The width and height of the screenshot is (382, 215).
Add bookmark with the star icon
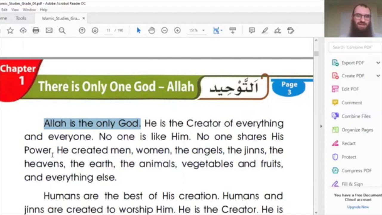10,30
